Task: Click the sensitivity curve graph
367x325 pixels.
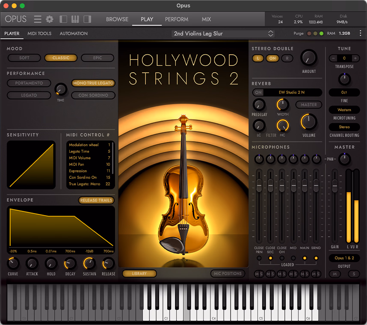Action: tap(31, 165)
